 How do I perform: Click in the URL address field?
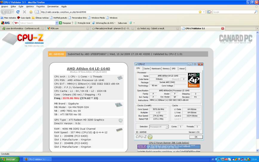[x=119, y=12]
